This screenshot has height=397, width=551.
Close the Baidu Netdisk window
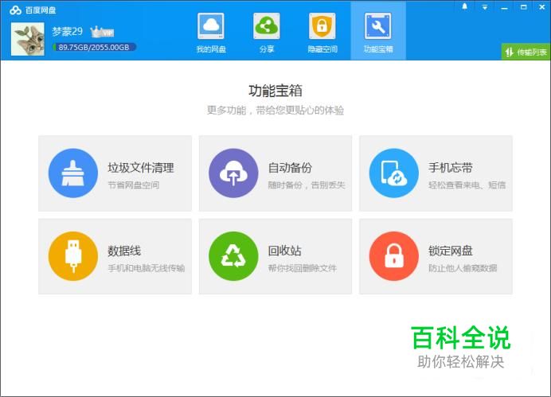point(542,7)
